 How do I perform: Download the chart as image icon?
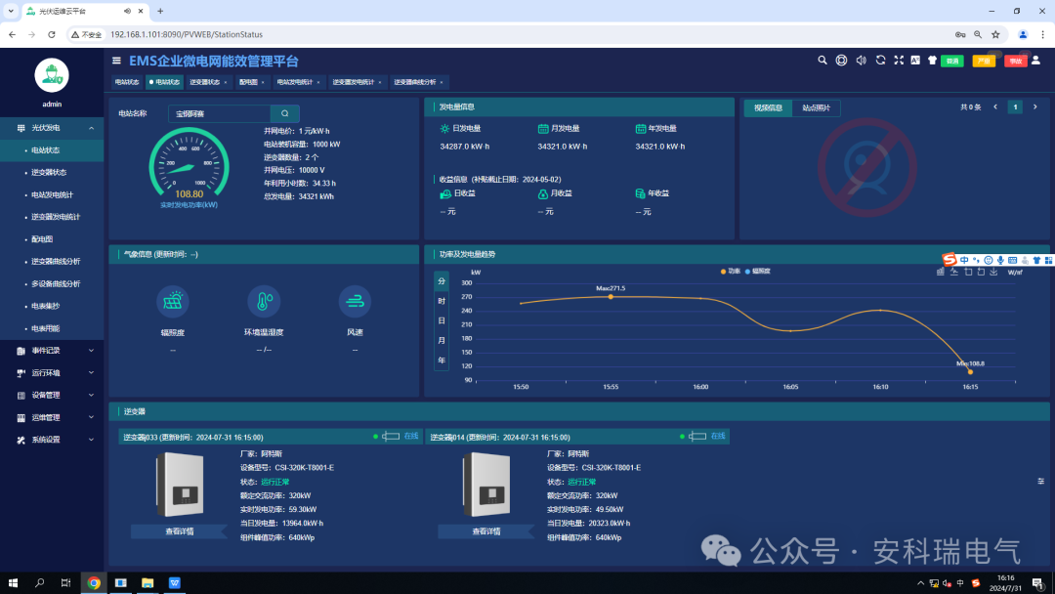coord(993,272)
